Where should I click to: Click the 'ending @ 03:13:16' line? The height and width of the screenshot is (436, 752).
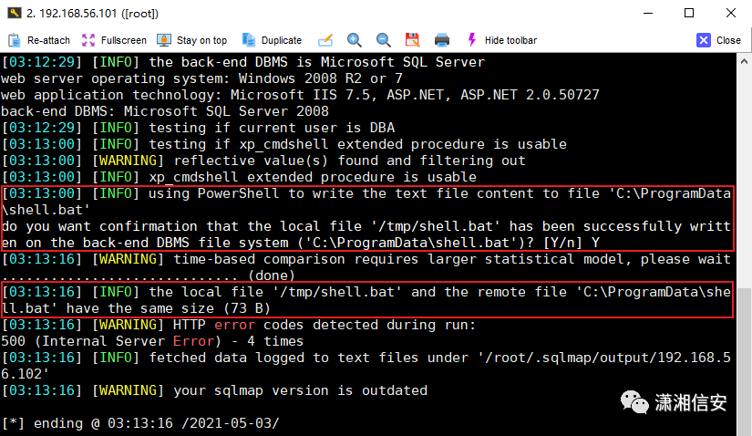point(140,423)
